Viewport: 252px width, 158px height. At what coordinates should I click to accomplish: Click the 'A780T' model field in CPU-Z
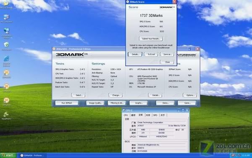click(152, 126)
